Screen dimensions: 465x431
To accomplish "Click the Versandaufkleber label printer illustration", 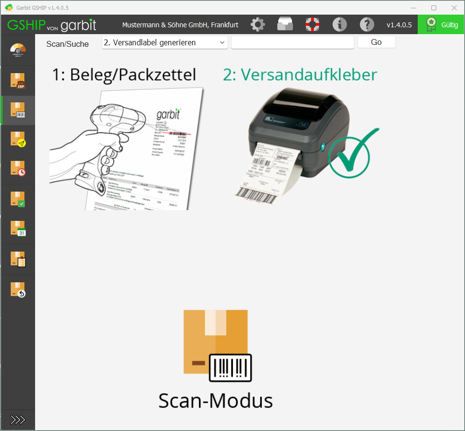I will [x=305, y=146].
